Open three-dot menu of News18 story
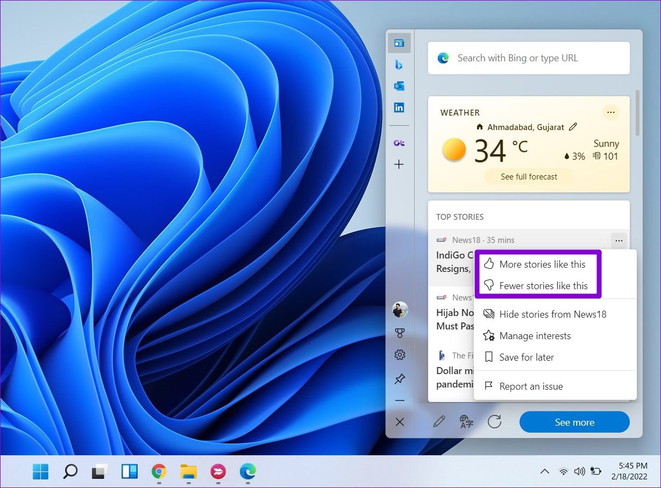Image resolution: width=661 pixels, height=488 pixels. (619, 240)
